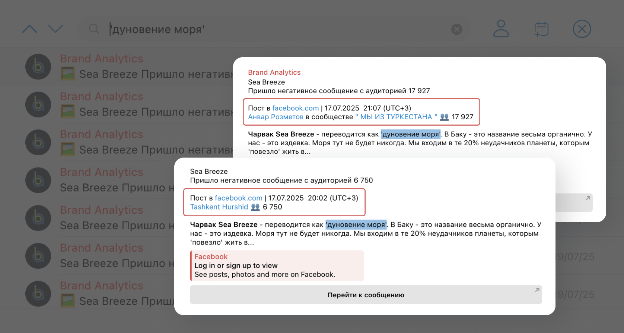Open " МЫ ИЗ ТУРКЕСТАНА " community link
Viewport: 624px width, 333px height.
(396, 117)
